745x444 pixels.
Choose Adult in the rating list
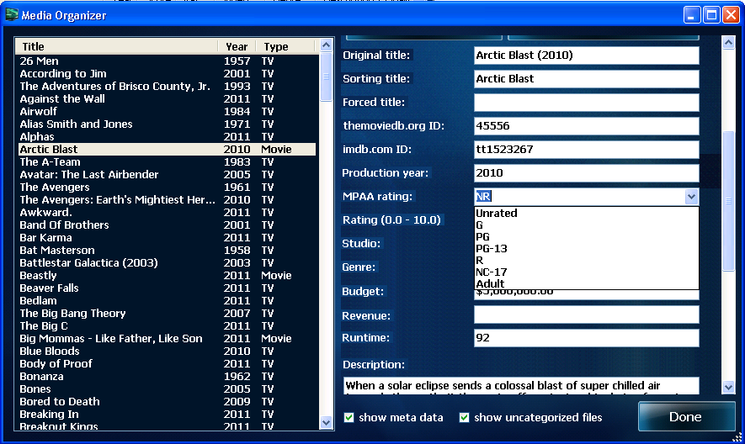coord(587,283)
